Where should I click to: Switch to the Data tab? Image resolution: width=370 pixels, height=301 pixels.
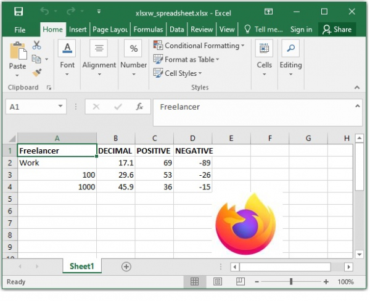(177, 30)
